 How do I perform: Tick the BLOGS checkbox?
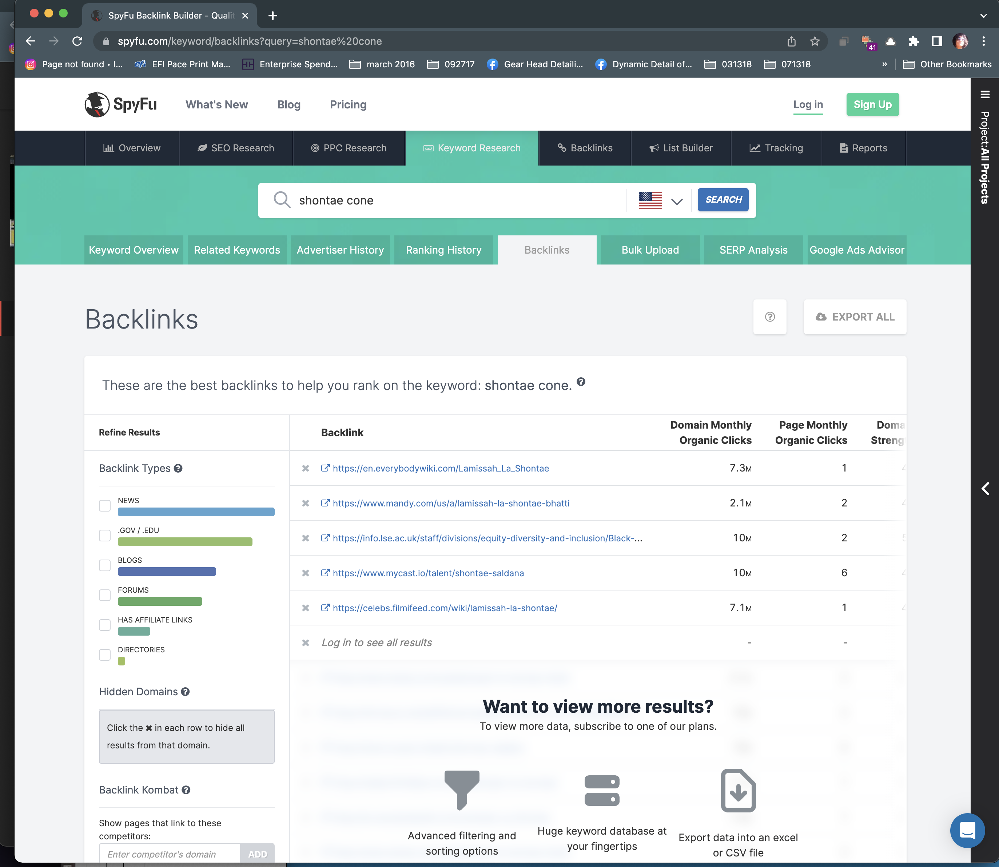(x=104, y=566)
